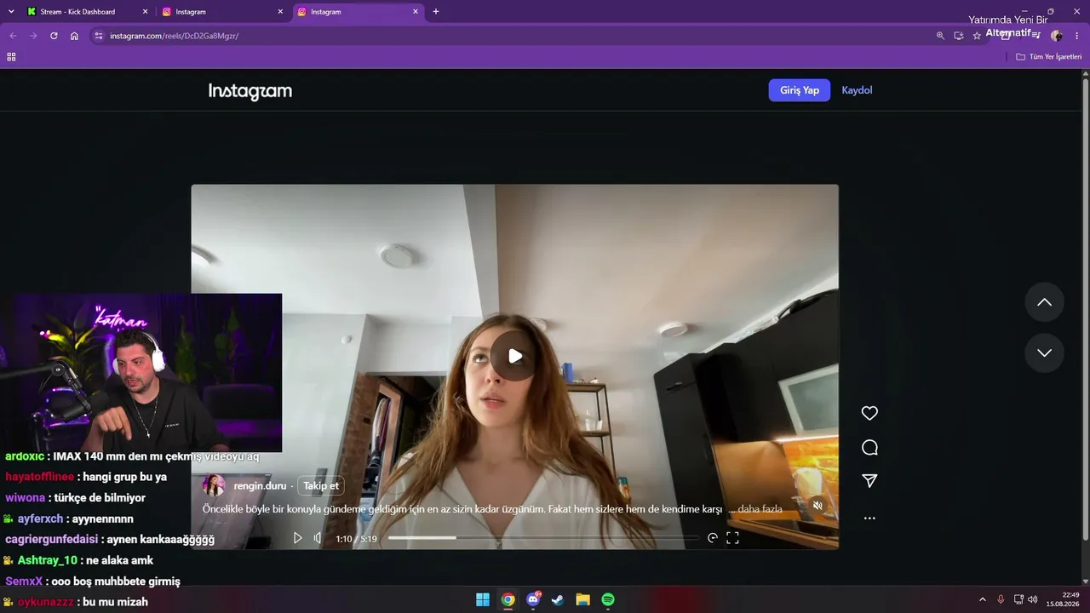
Task: Bookmark this page with the star icon
Action: [977, 36]
